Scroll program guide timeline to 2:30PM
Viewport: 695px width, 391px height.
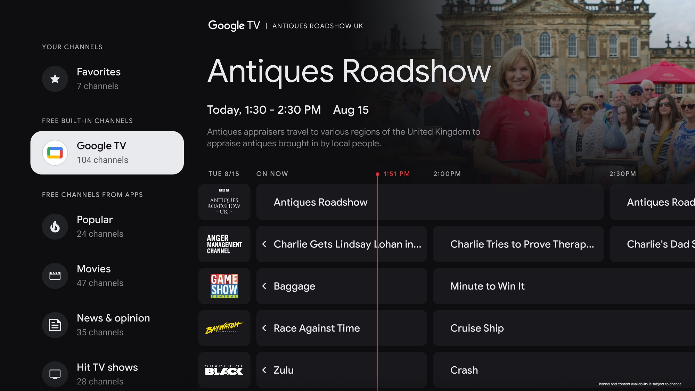click(624, 173)
